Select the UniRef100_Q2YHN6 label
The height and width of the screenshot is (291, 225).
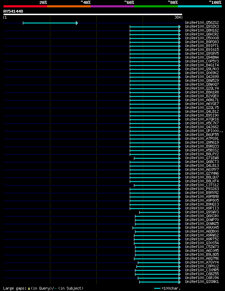pos(202,174)
